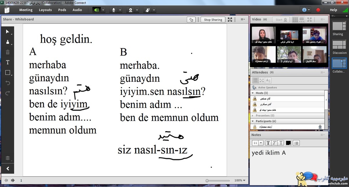Maximize the Video pod
The width and height of the screenshot is (349, 187).
coord(309,20)
